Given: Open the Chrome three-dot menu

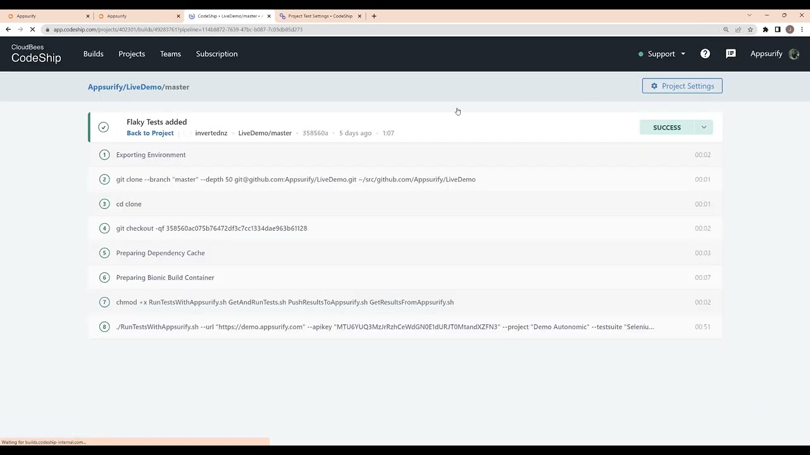Looking at the screenshot, I should click(x=802, y=29).
